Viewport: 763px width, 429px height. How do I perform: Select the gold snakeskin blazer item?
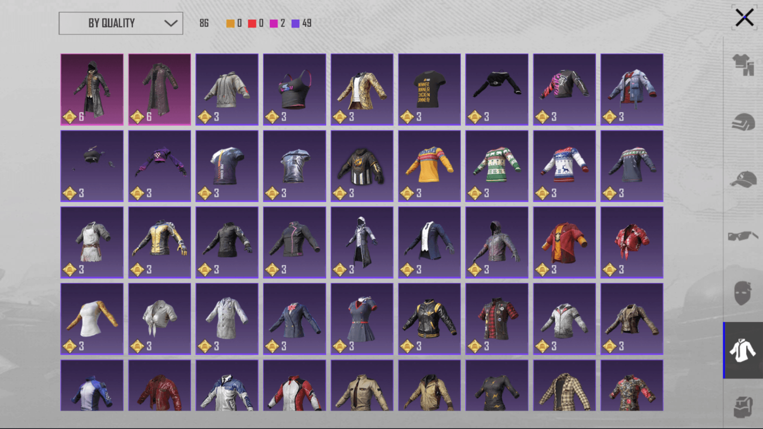click(362, 89)
